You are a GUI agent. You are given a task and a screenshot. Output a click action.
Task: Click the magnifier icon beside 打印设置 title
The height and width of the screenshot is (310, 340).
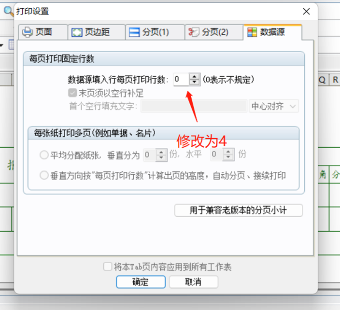(x=9, y=11)
